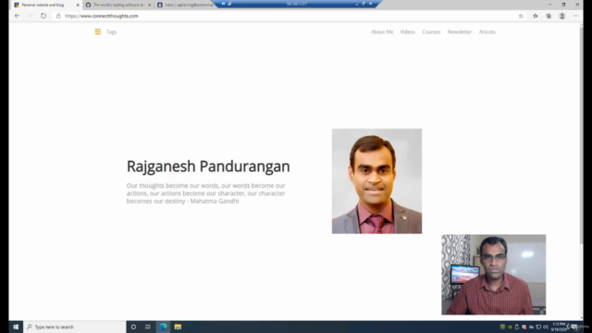The height and width of the screenshot is (333, 592).
Task: Click the OneDrive cloud tray icon
Action: coord(531,327)
